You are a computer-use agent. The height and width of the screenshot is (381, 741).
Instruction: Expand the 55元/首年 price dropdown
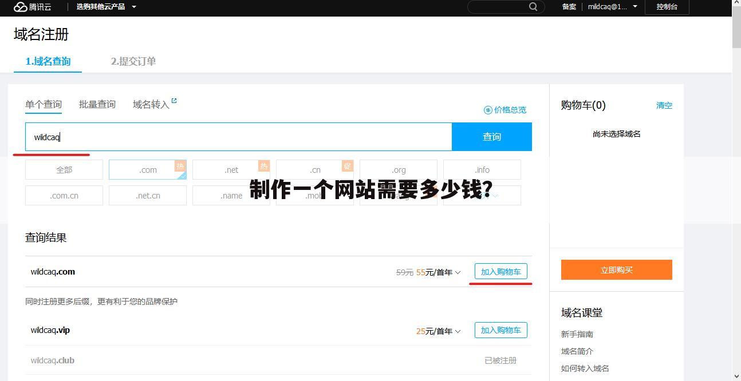(459, 272)
